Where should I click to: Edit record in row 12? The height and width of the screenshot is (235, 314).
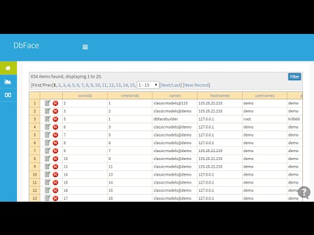(x=47, y=190)
